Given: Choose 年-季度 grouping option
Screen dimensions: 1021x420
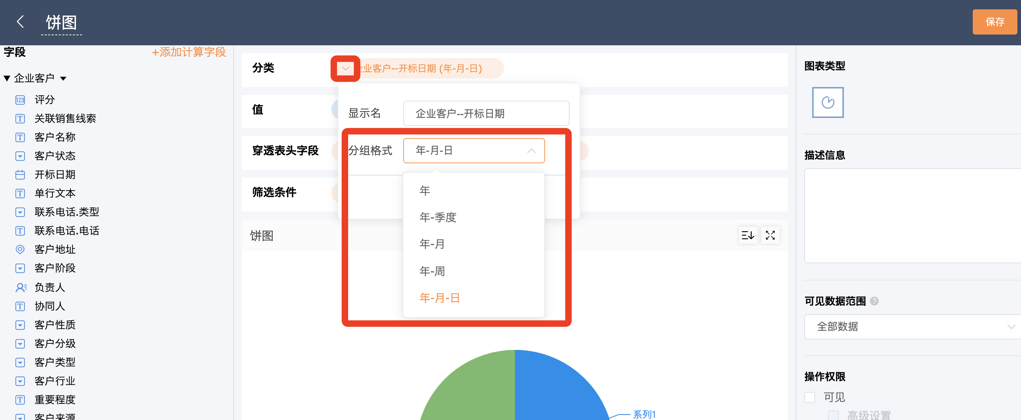Looking at the screenshot, I should pos(473,217).
